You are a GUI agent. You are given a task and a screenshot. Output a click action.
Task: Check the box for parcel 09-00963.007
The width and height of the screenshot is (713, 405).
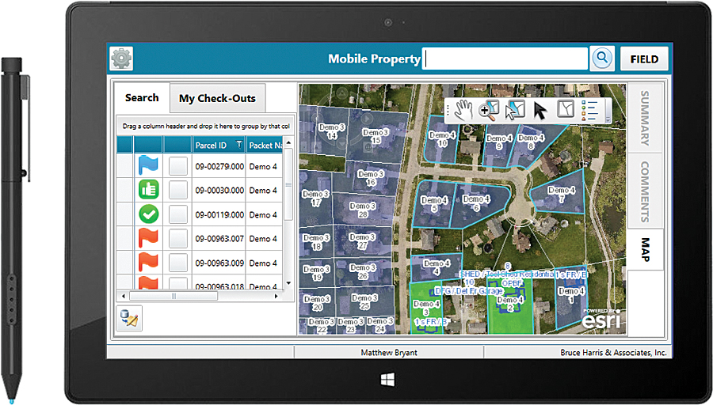click(177, 238)
